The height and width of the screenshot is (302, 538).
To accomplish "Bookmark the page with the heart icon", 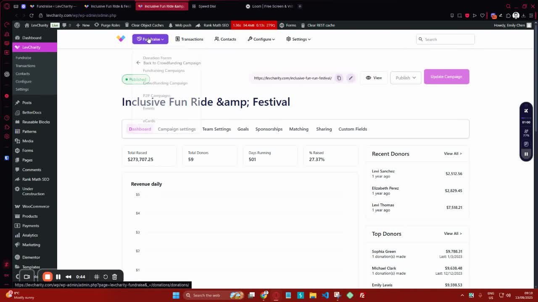I will tap(482, 16).
